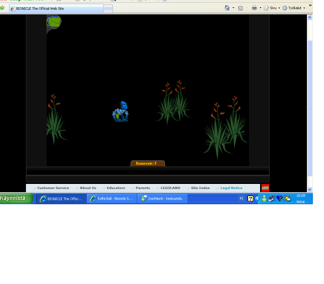
Task: Click the vertical scrollbar thumb
Action: 309,108
